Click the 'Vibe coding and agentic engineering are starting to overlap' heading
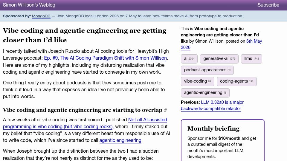The height and width of the screenshot is (161, 287). click(x=83, y=110)
